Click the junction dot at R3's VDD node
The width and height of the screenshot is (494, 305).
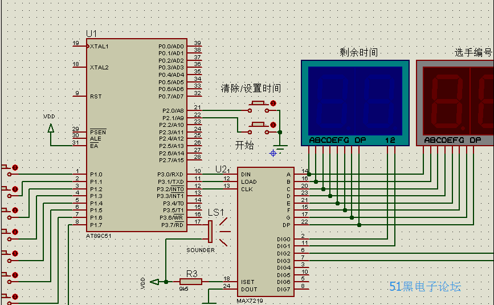pyautogui.click(x=166, y=282)
